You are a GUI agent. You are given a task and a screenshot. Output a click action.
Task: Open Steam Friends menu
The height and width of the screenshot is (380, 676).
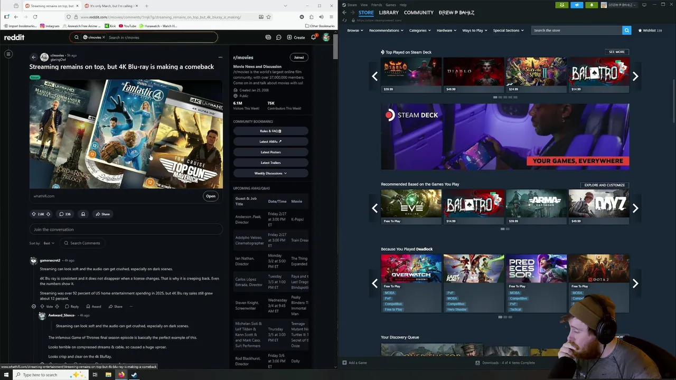[x=377, y=5]
